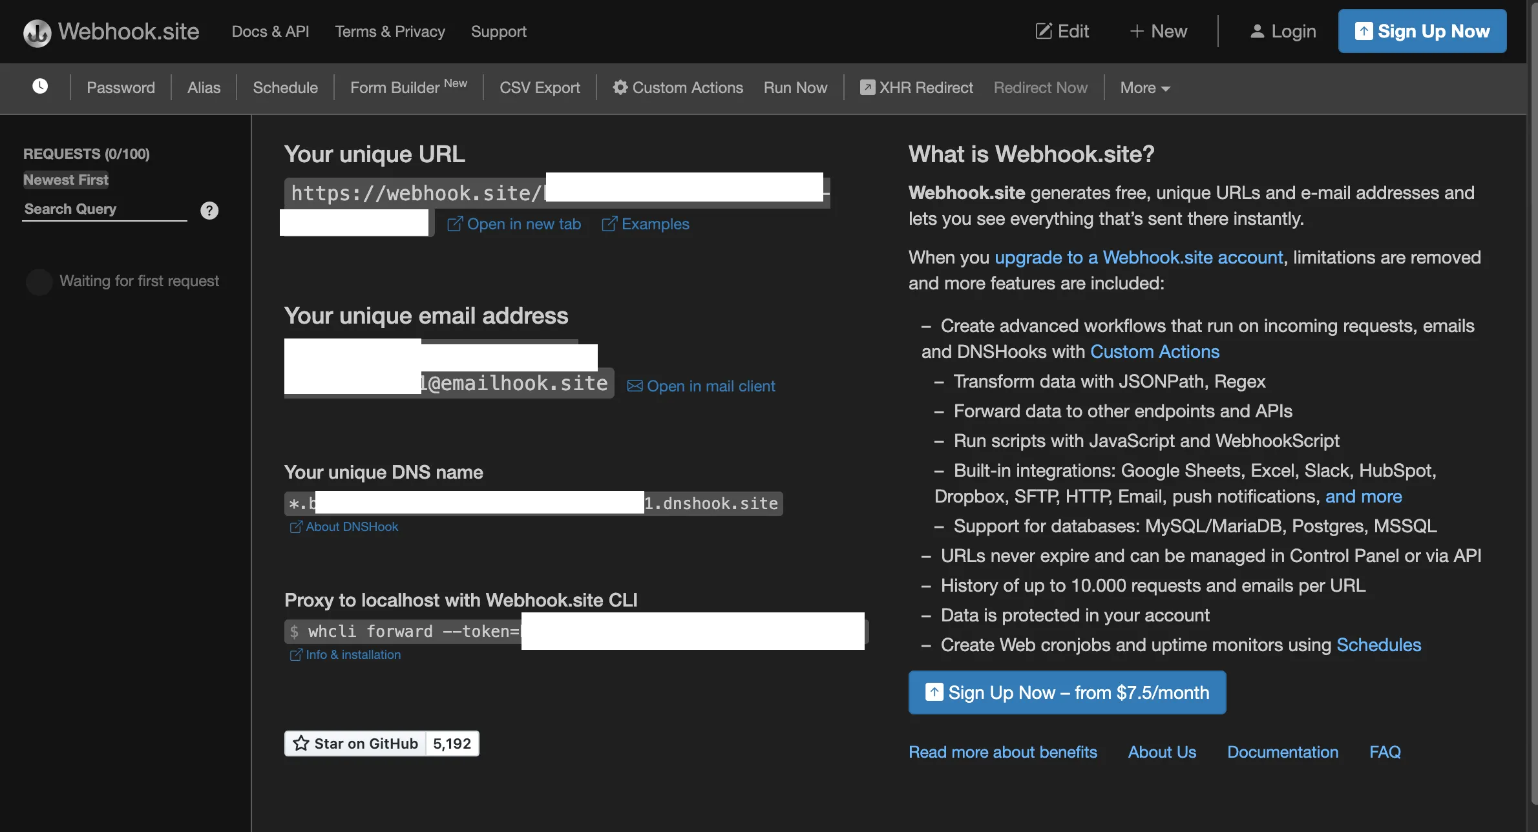Click the help question mark icon

[x=209, y=211]
